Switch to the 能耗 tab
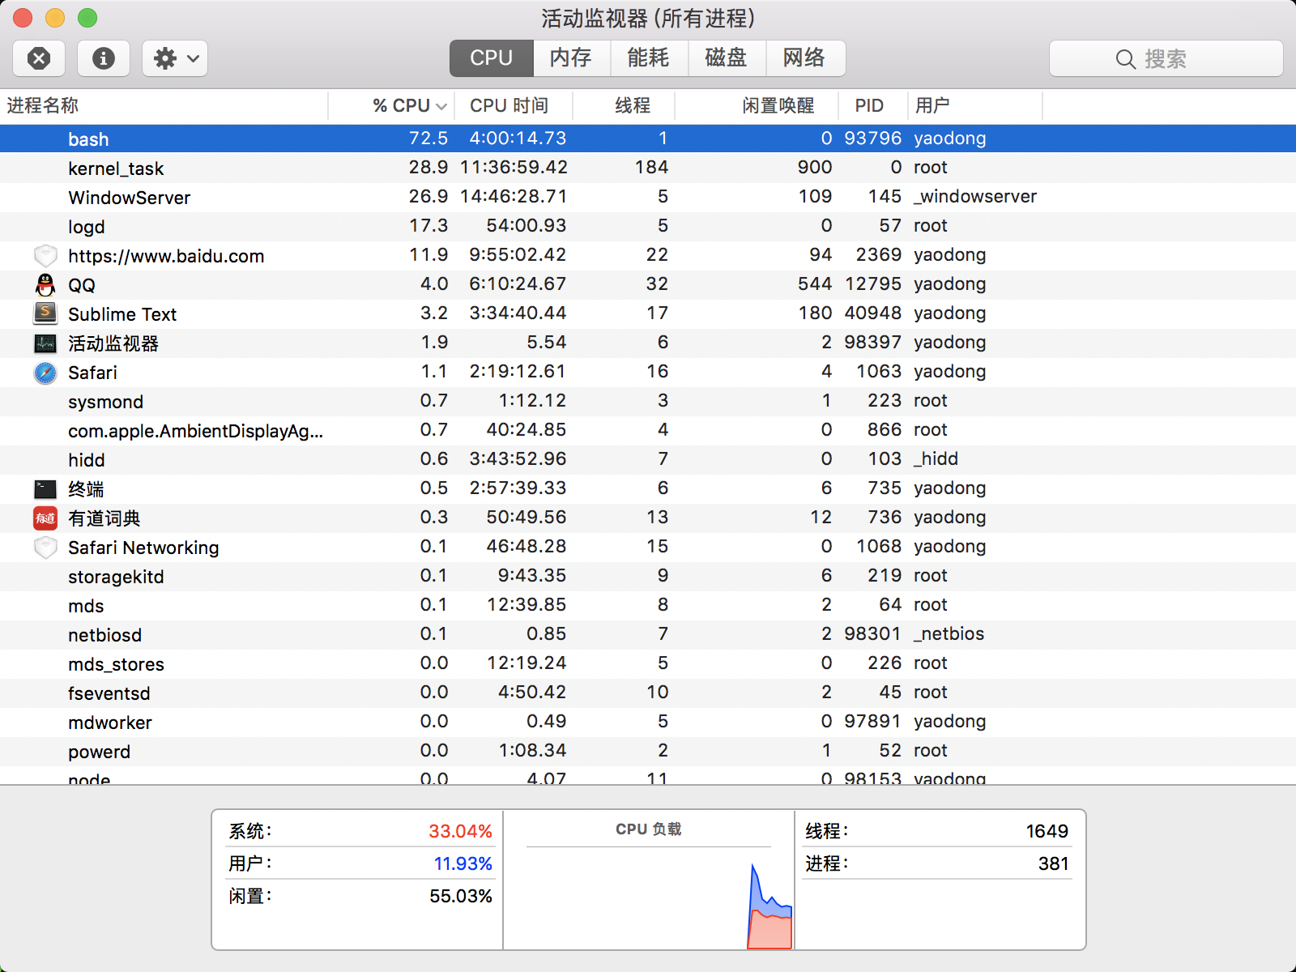Image resolution: width=1296 pixels, height=972 pixels. coord(648,58)
